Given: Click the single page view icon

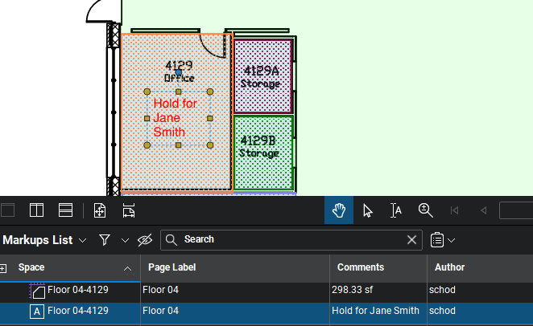Looking at the screenshot, I should [7, 210].
